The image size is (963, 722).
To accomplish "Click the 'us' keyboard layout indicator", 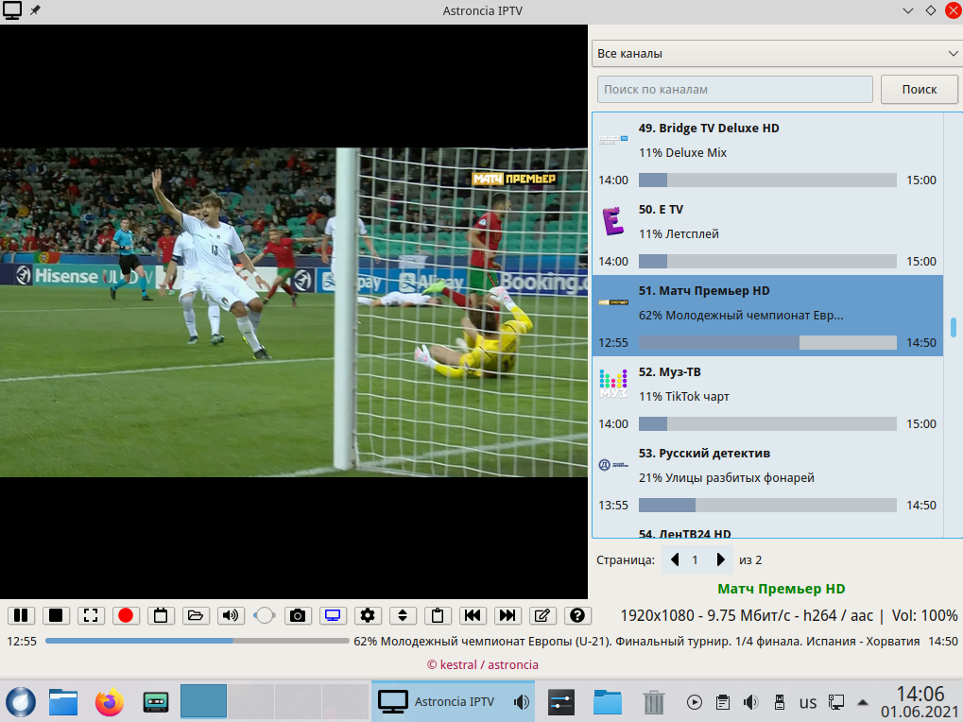I will (x=808, y=702).
